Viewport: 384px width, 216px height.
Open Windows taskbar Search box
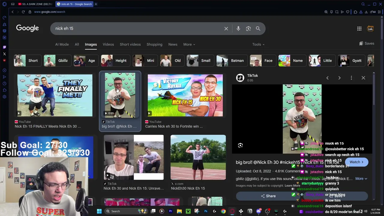click(125, 211)
